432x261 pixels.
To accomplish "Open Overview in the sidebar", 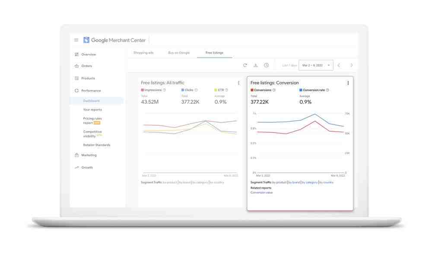I will tap(89, 54).
